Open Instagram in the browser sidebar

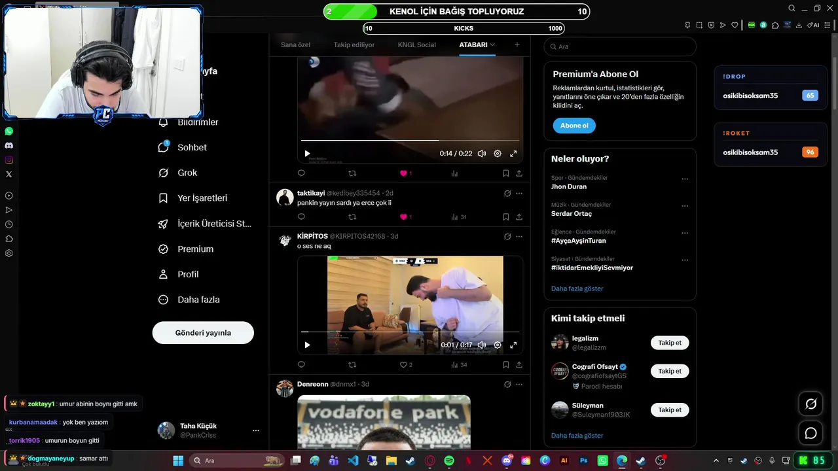tap(9, 160)
